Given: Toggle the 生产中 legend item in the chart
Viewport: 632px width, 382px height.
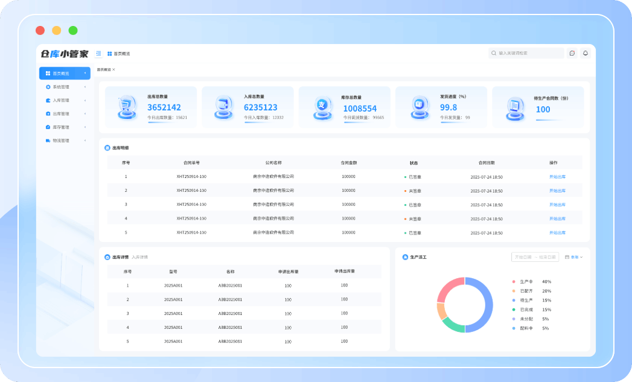Looking at the screenshot, I should pos(524,282).
